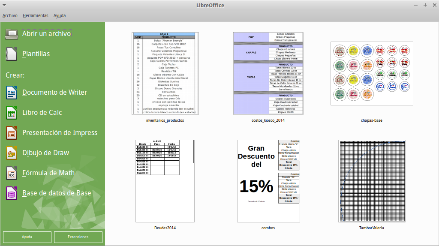Create a new 'Base de datos de Base'
This screenshot has height=246, width=439.
pos(57,193)
